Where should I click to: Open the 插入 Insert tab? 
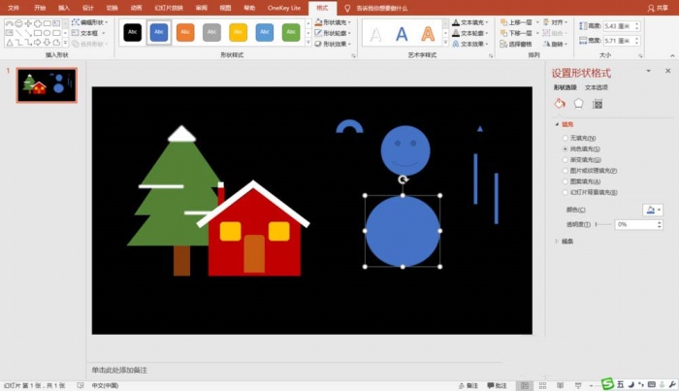[x=64, y=8]
